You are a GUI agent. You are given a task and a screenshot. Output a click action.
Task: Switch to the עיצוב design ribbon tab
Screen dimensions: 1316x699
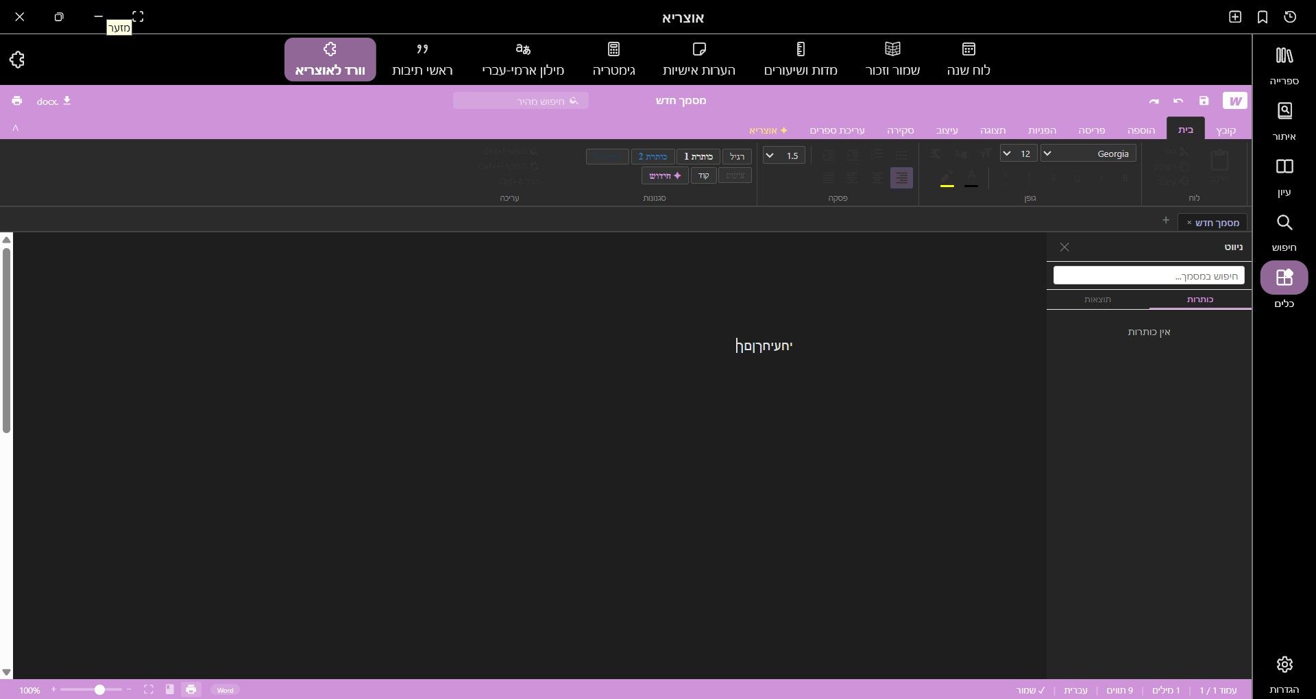[947, 130]
